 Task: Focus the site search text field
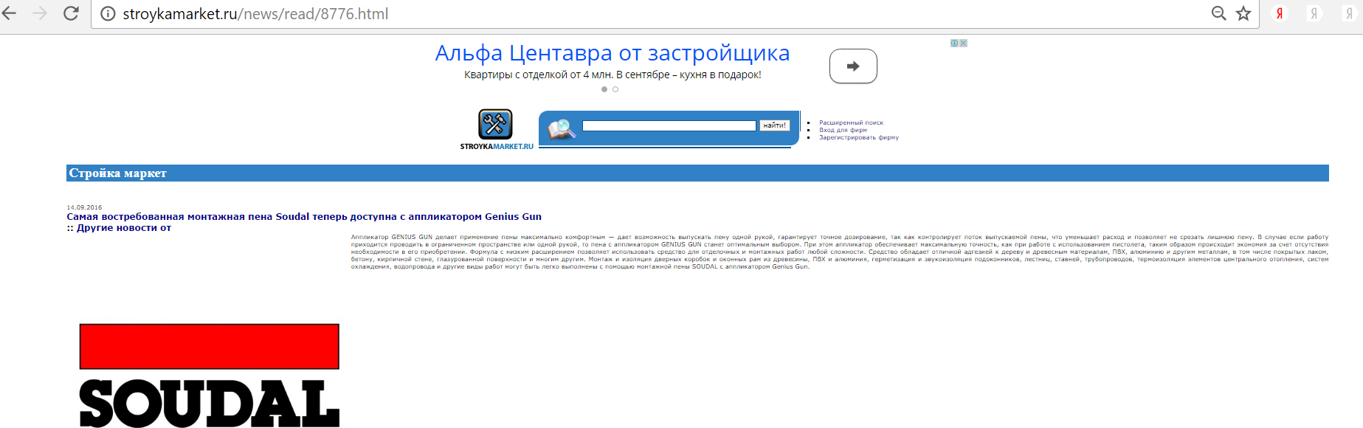point(669,125)
